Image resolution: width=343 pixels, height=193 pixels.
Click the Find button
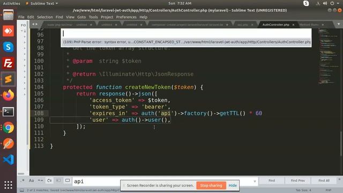click(272, 181)
